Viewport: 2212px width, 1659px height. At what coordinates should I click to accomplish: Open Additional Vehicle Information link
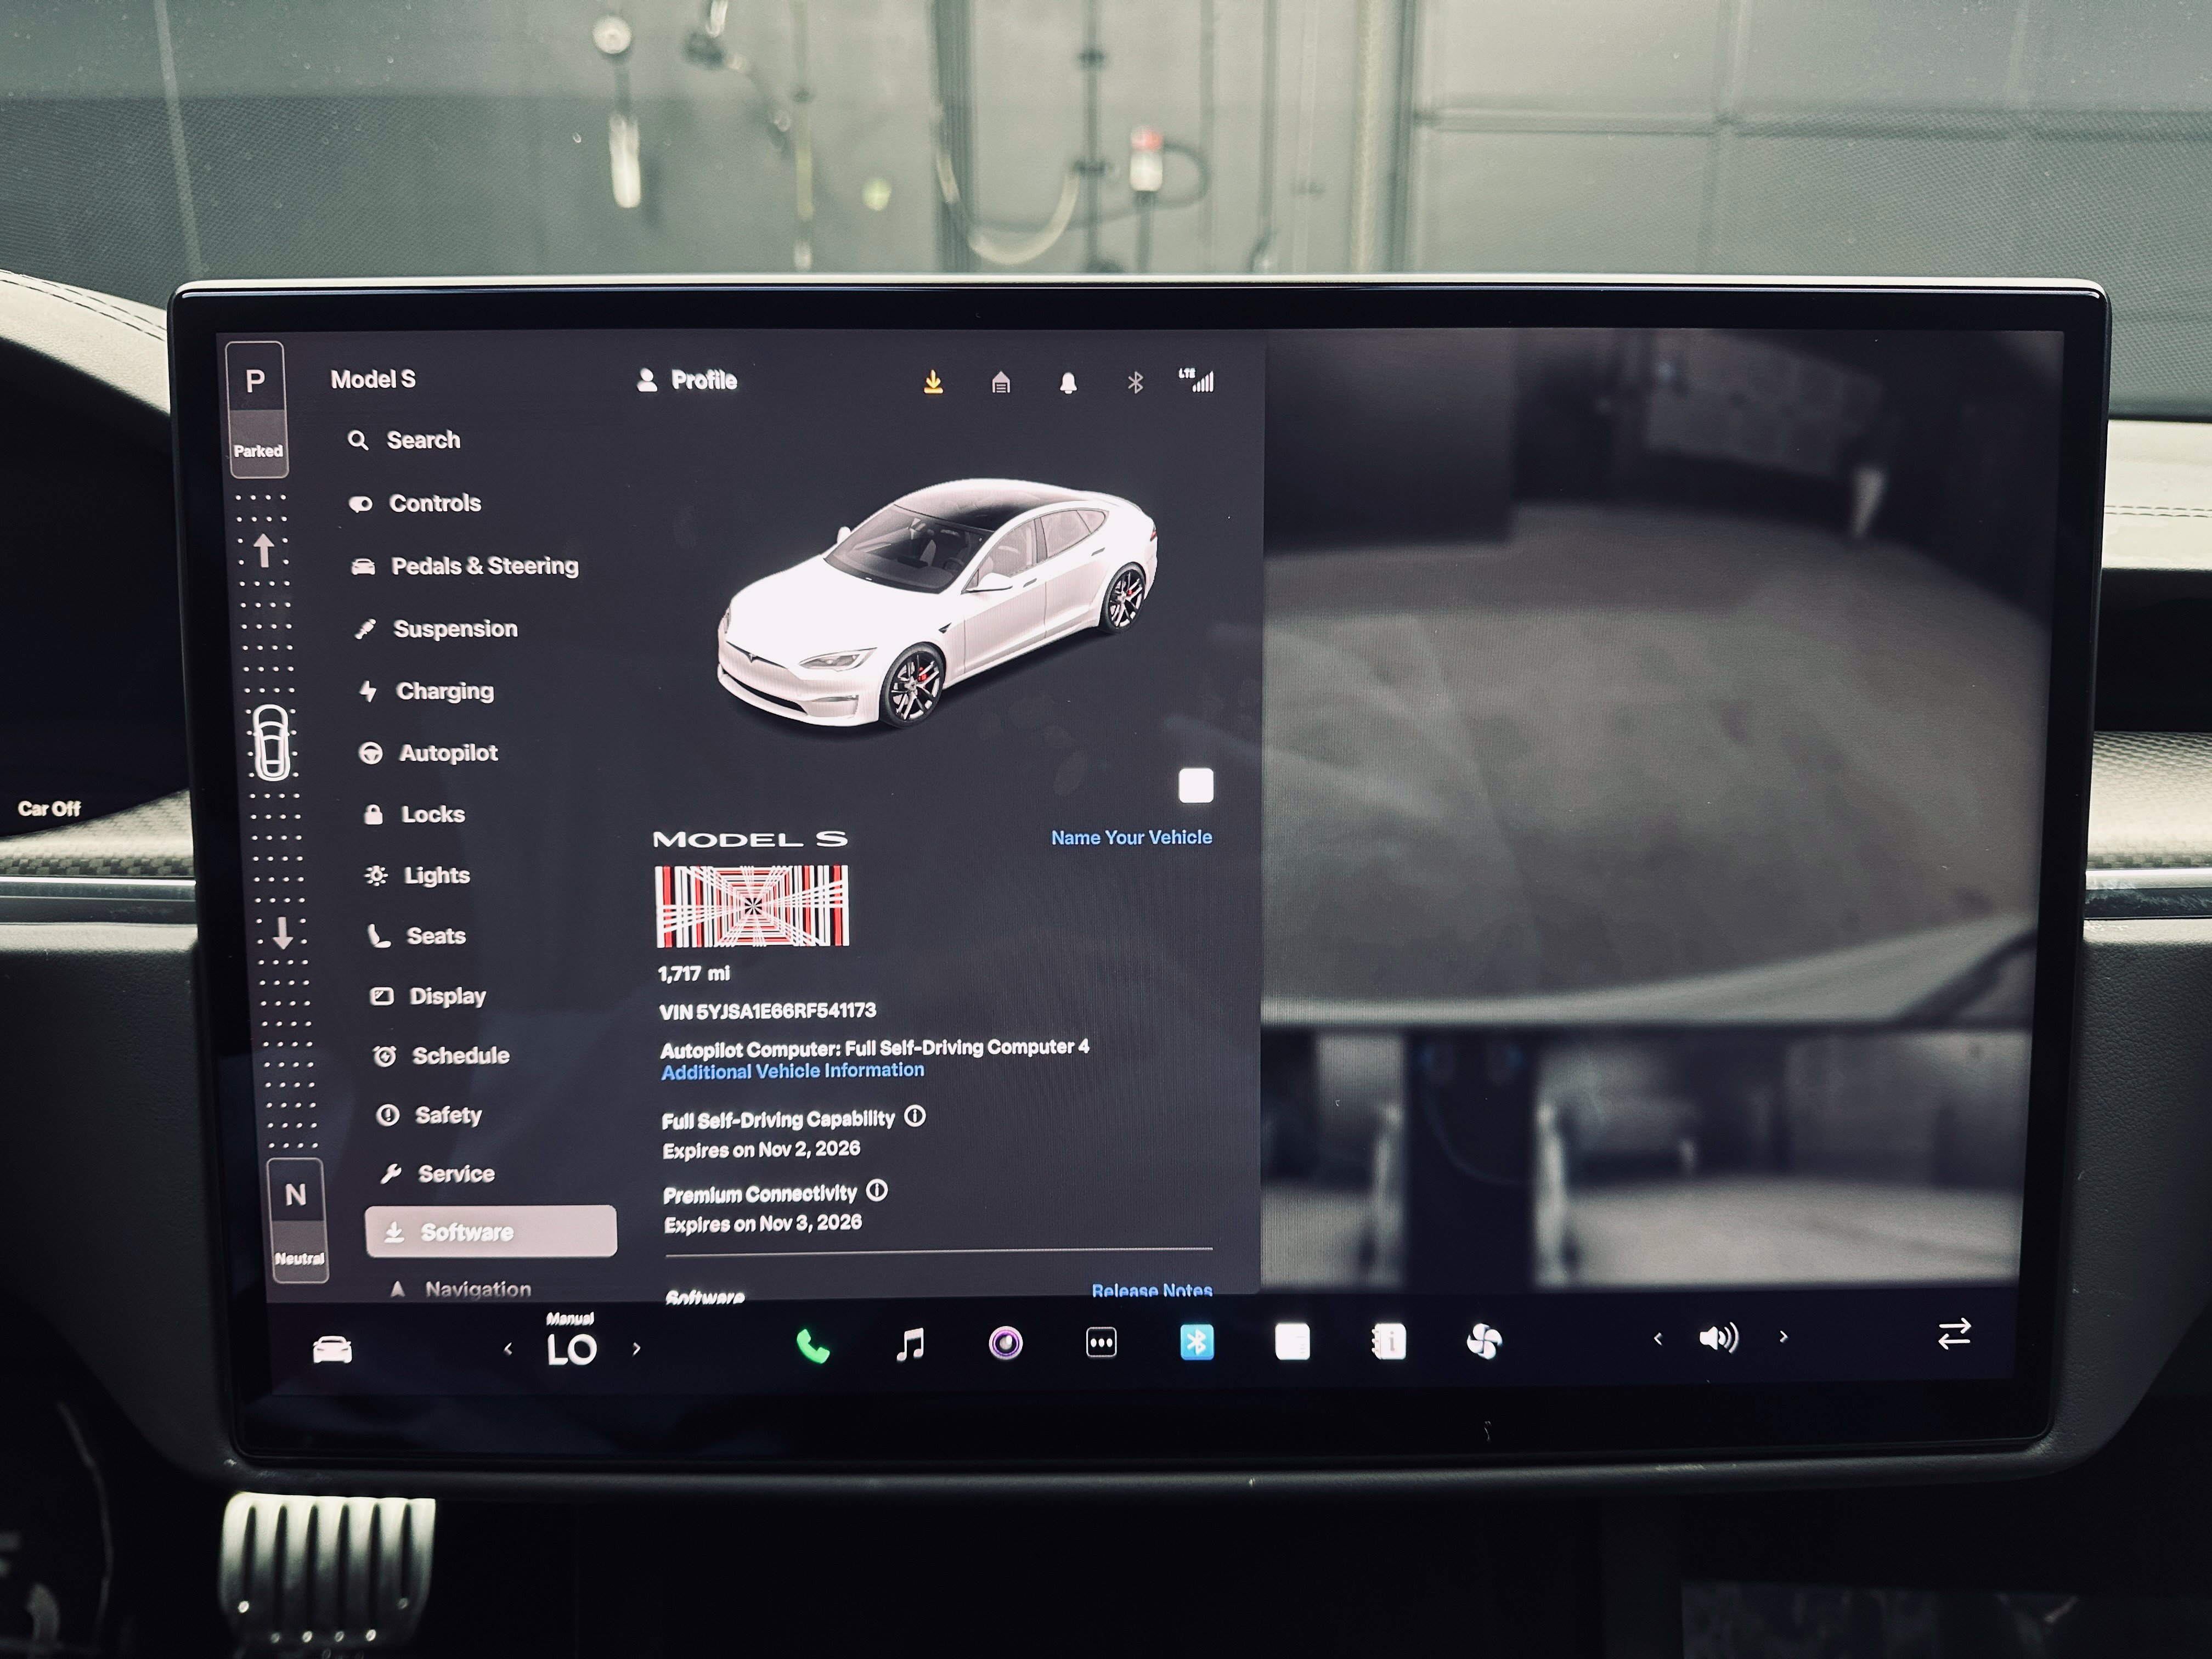793,1071
